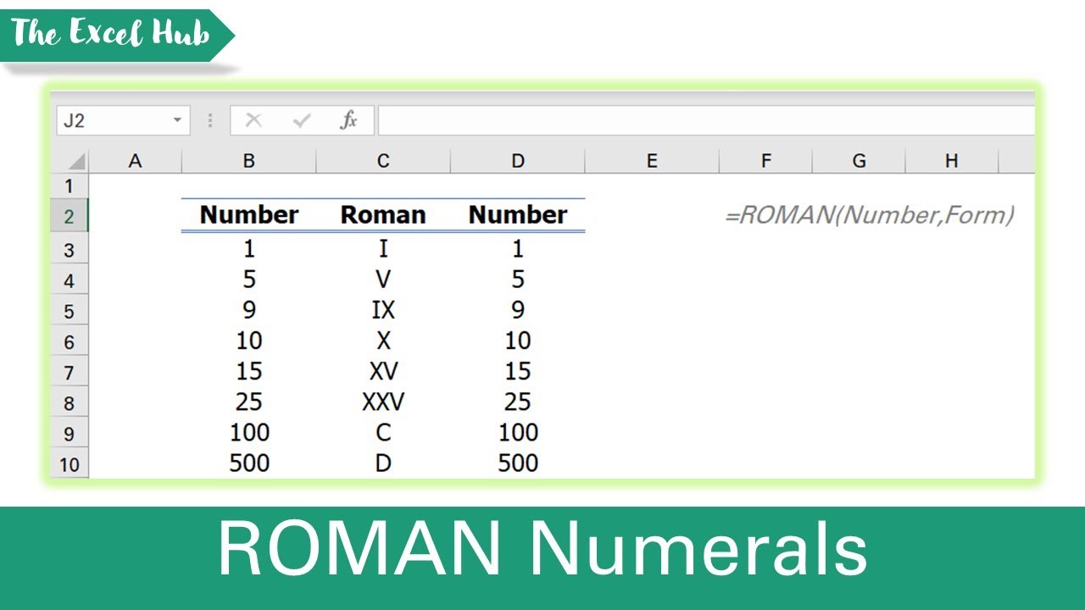
Task: Select the Roman numeral 'I' cell
Action: (383, 249)
